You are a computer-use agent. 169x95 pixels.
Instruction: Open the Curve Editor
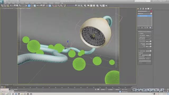coord(91,6)
